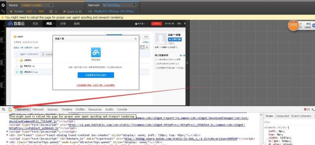The image size is (315, 145).
Task: Click the screen height field showing 568
Action: pyautogui.click(x=41, y=11)
